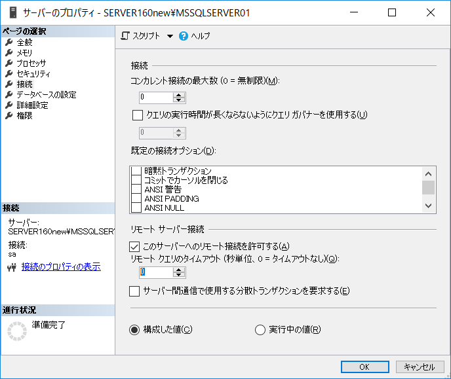Image resolution: width=451 pixels, height=379 pixels.
Task: Click the blue help question mark icon
Action: coord(184,36)
